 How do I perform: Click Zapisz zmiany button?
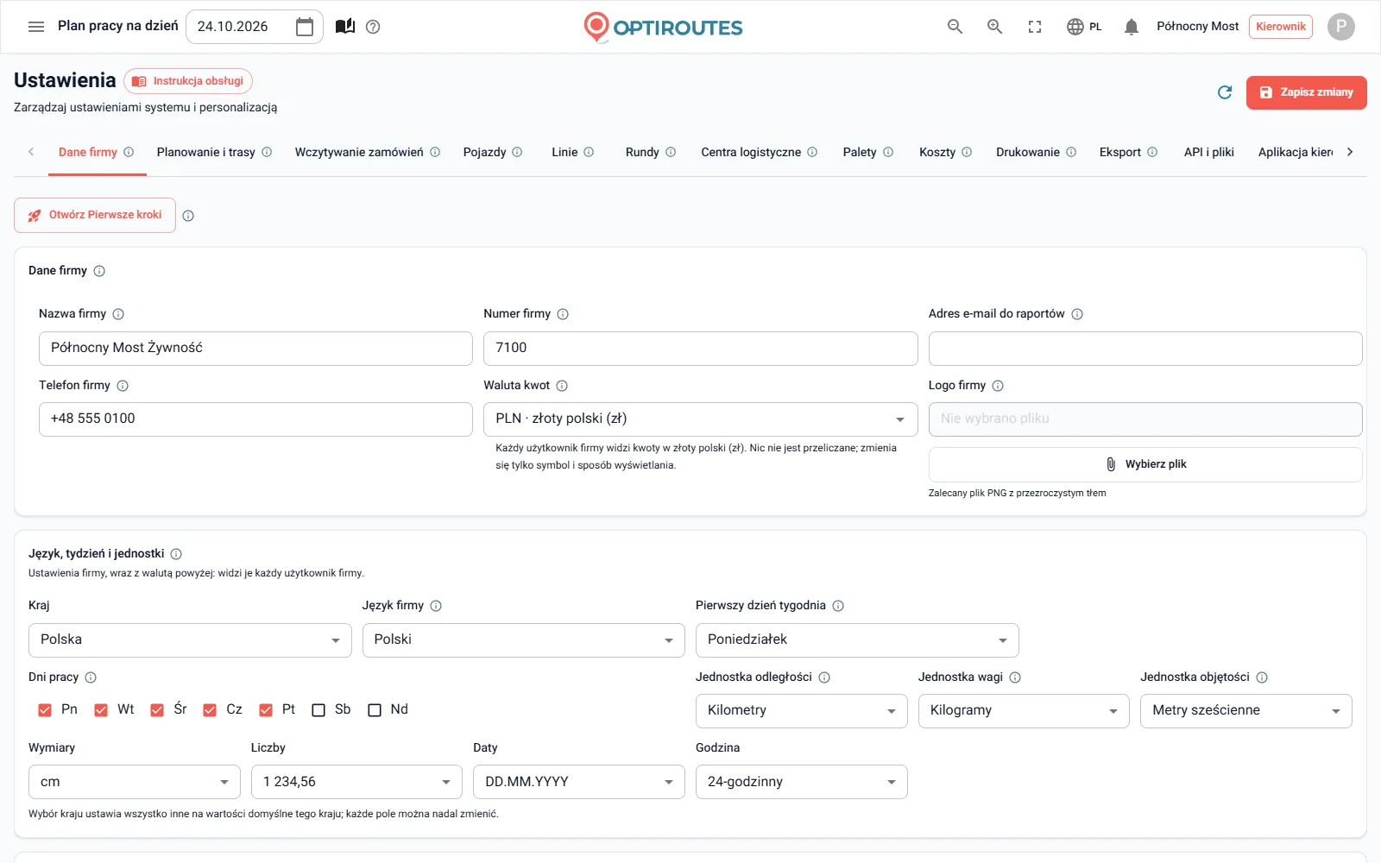pyautogui.click(x=1306, y=92)
